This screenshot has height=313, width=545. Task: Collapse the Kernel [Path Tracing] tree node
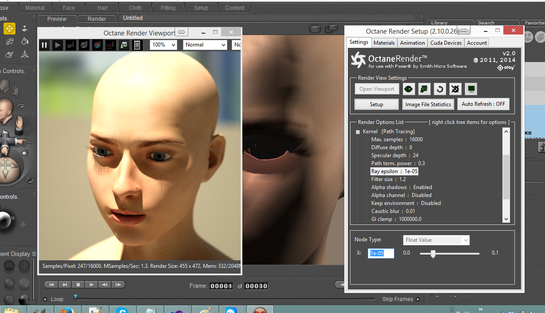[x=358, y=131]
